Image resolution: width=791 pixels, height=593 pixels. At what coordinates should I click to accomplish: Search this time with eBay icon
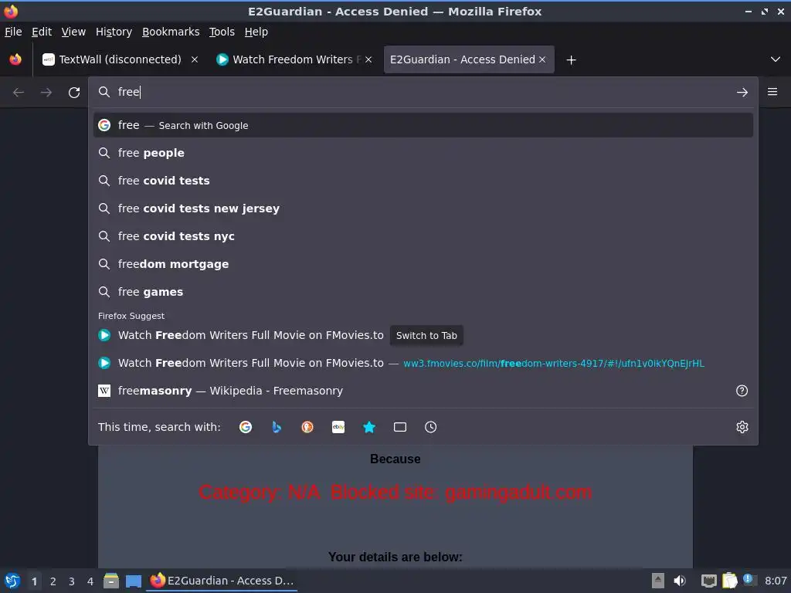tap(338, 427)
